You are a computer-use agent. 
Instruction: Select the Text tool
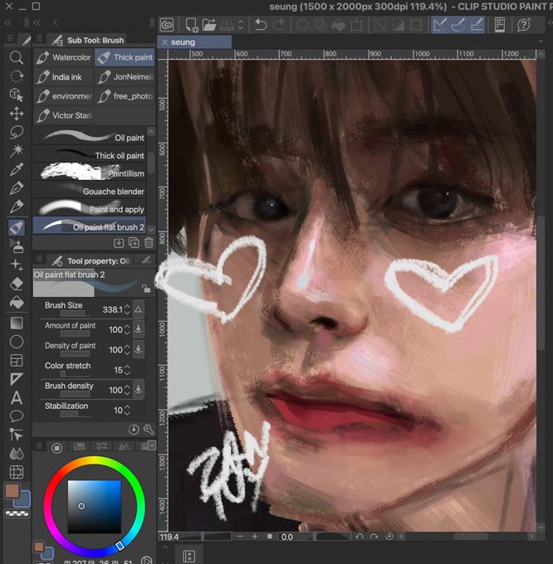[x=17, y=398]
